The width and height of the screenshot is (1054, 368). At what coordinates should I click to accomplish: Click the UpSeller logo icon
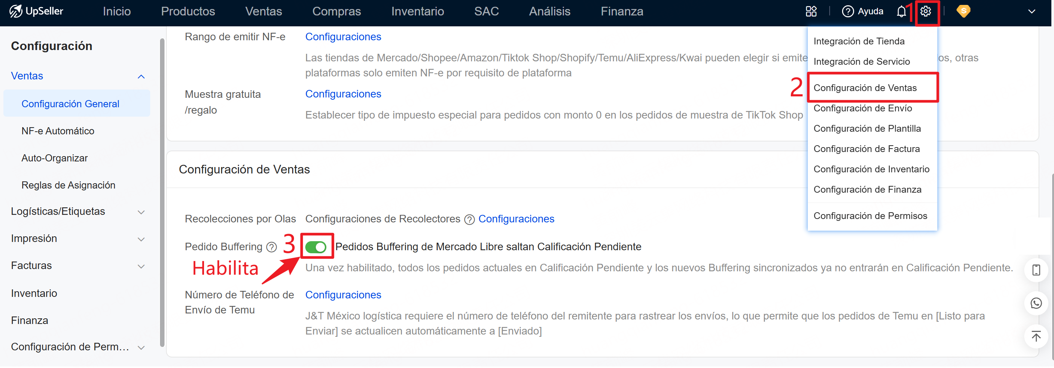coord(15,11)
